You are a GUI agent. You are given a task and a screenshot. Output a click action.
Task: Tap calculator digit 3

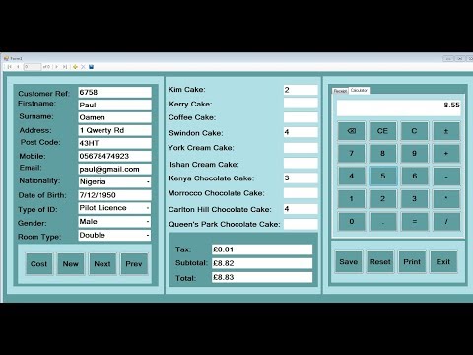click(x=414, y=199)
